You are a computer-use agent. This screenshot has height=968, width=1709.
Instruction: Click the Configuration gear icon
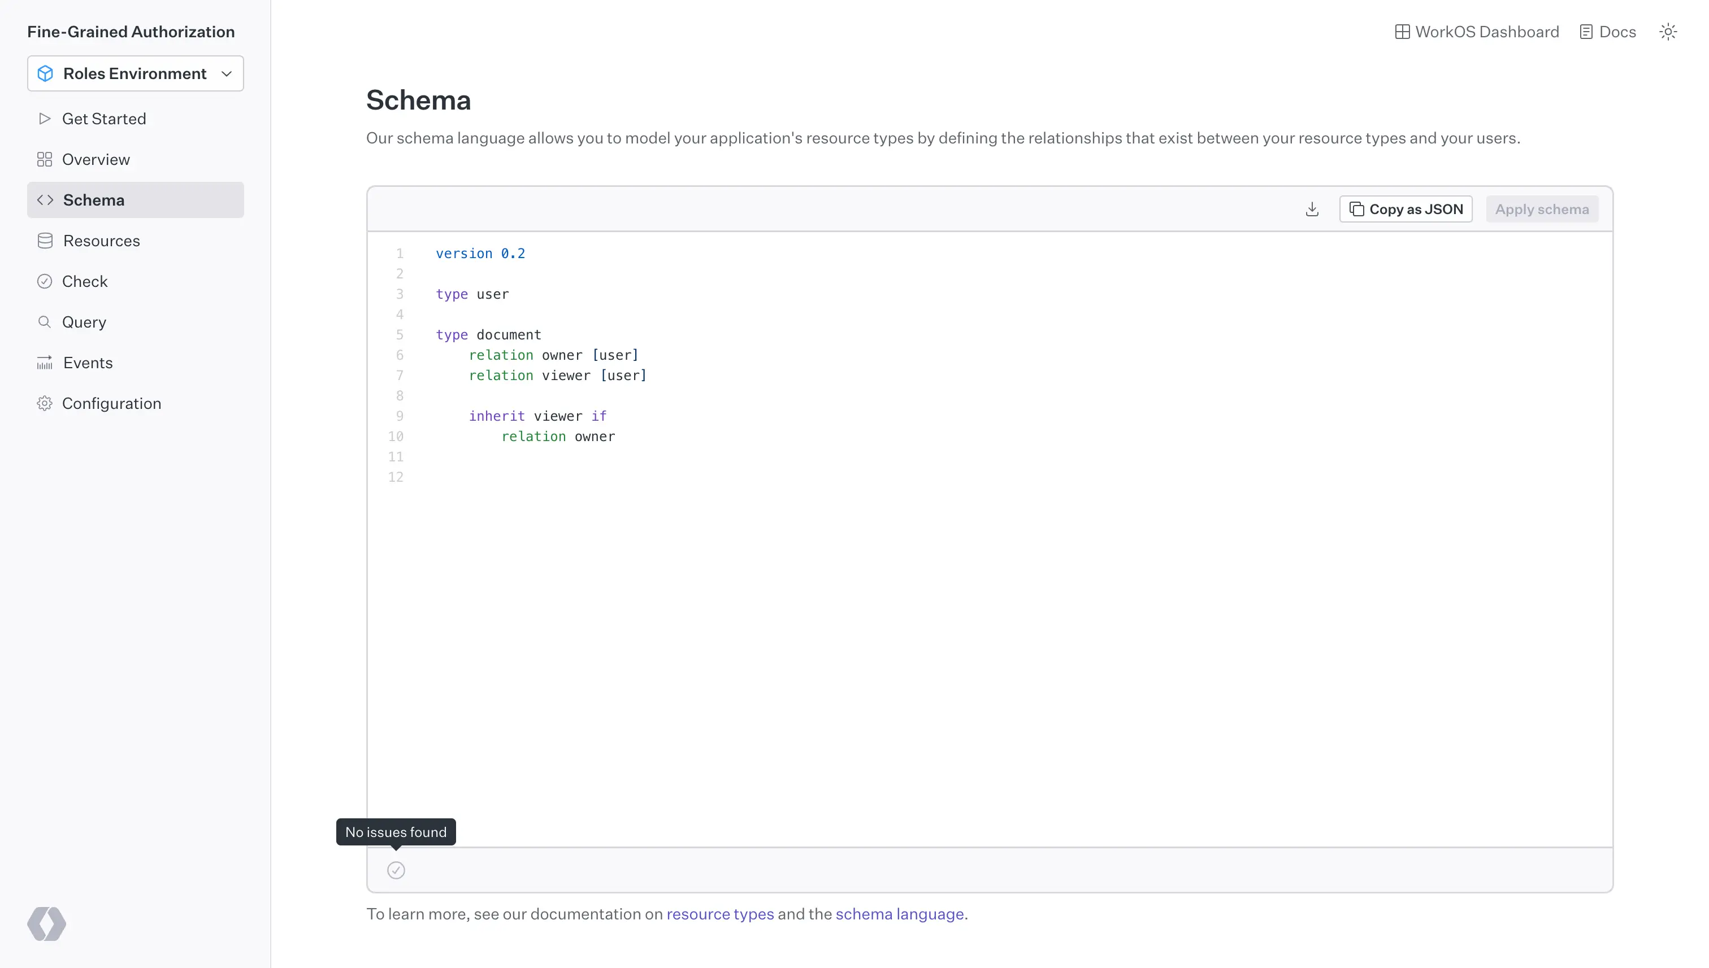pyautogui.click(x=45, y=404)
